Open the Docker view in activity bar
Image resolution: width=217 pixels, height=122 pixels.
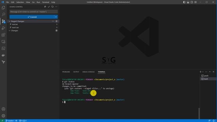coord(3,55)
